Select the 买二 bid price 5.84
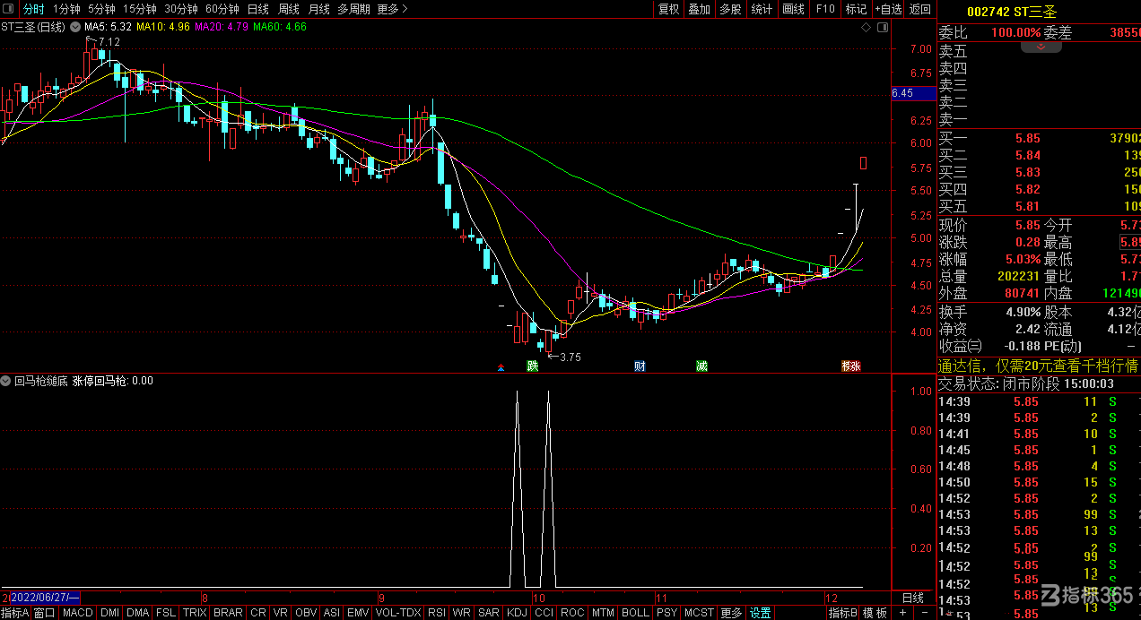 pyautogui.click(x=1028, y=155)
